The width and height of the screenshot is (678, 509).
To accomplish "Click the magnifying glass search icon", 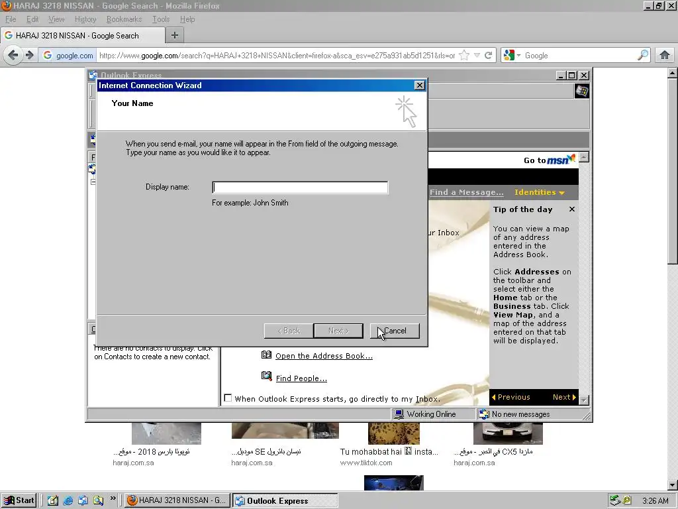I will point(642,56).
